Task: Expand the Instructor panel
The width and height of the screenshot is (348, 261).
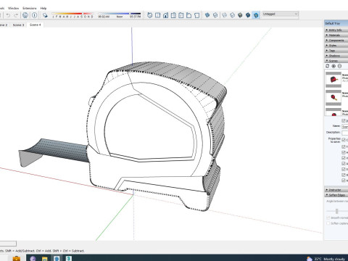Action: point(336,190)
